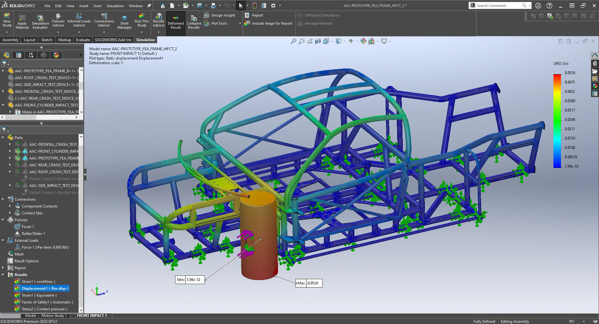This screenshot has height=324, width=599.
Task: Switch to the Model tab at bottom
Action: [31, 316]
